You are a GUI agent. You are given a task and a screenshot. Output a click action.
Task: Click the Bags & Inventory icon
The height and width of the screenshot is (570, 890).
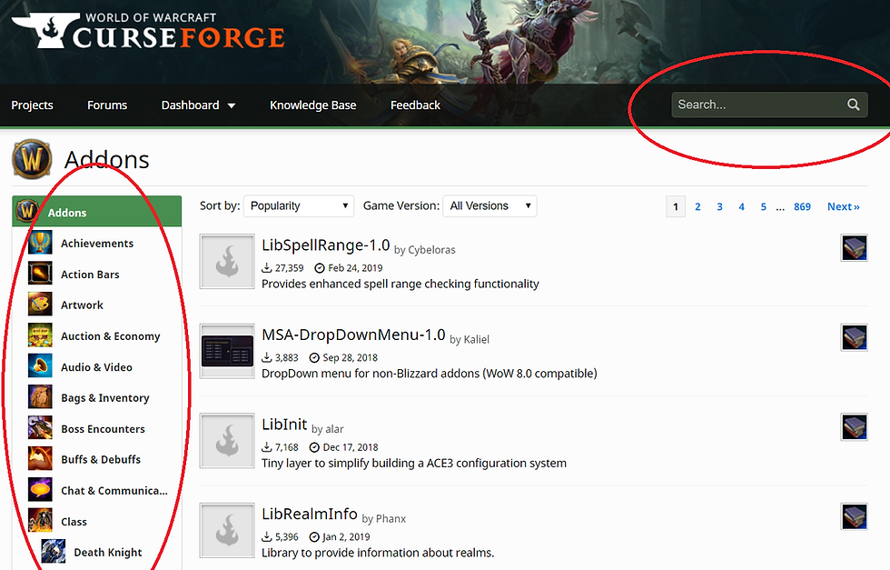pyautogui.click(x=40, y=397)
